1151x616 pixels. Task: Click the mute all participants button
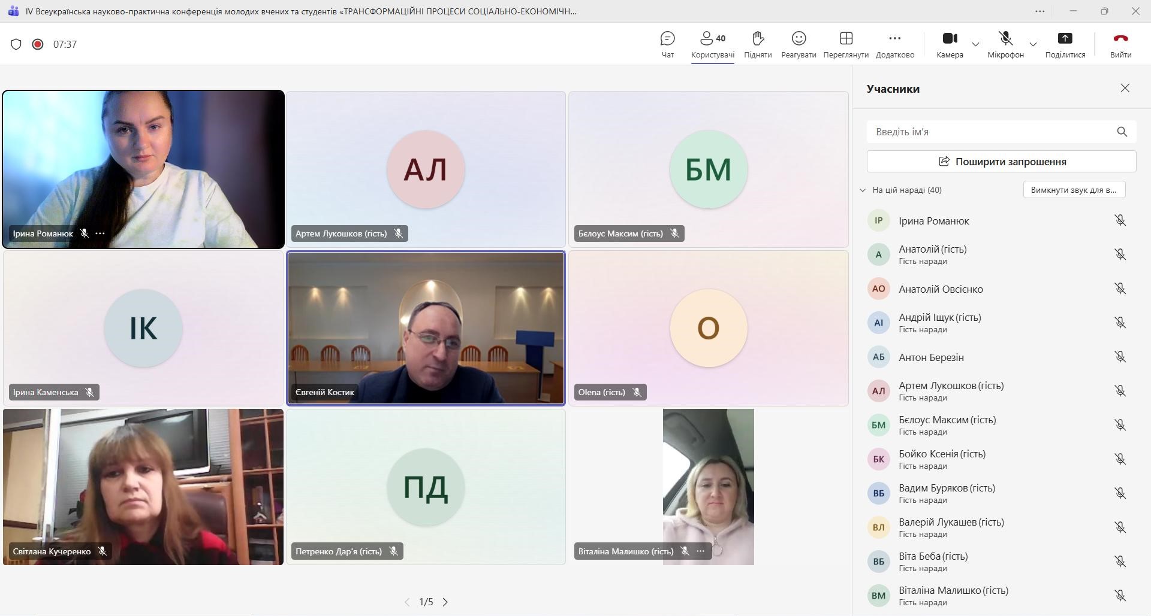pyautogui.click(x=1074, y=190)
